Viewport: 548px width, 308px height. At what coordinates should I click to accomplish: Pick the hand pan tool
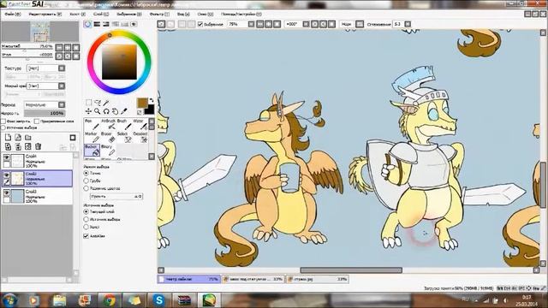pyautogui.click(x=115, y=111)
